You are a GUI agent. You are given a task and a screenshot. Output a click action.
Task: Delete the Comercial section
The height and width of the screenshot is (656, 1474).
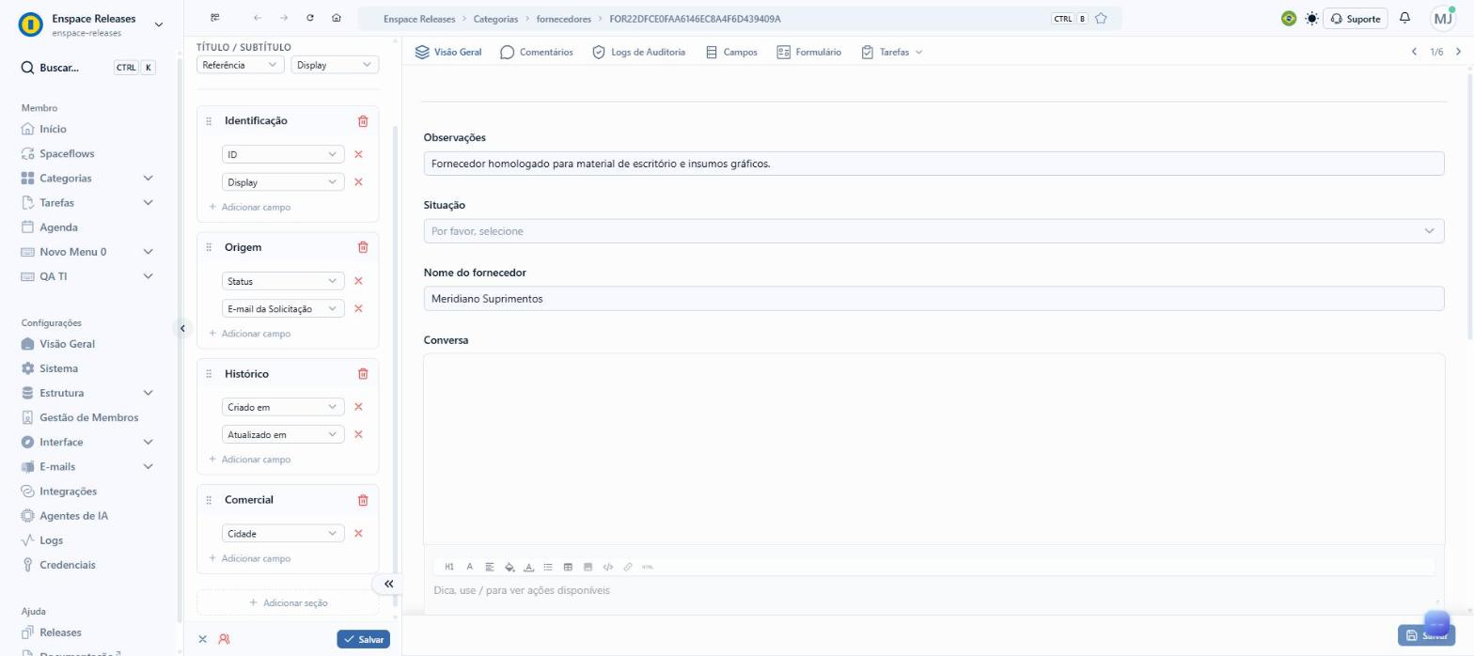pyautogui.click(x=363, y=500)
